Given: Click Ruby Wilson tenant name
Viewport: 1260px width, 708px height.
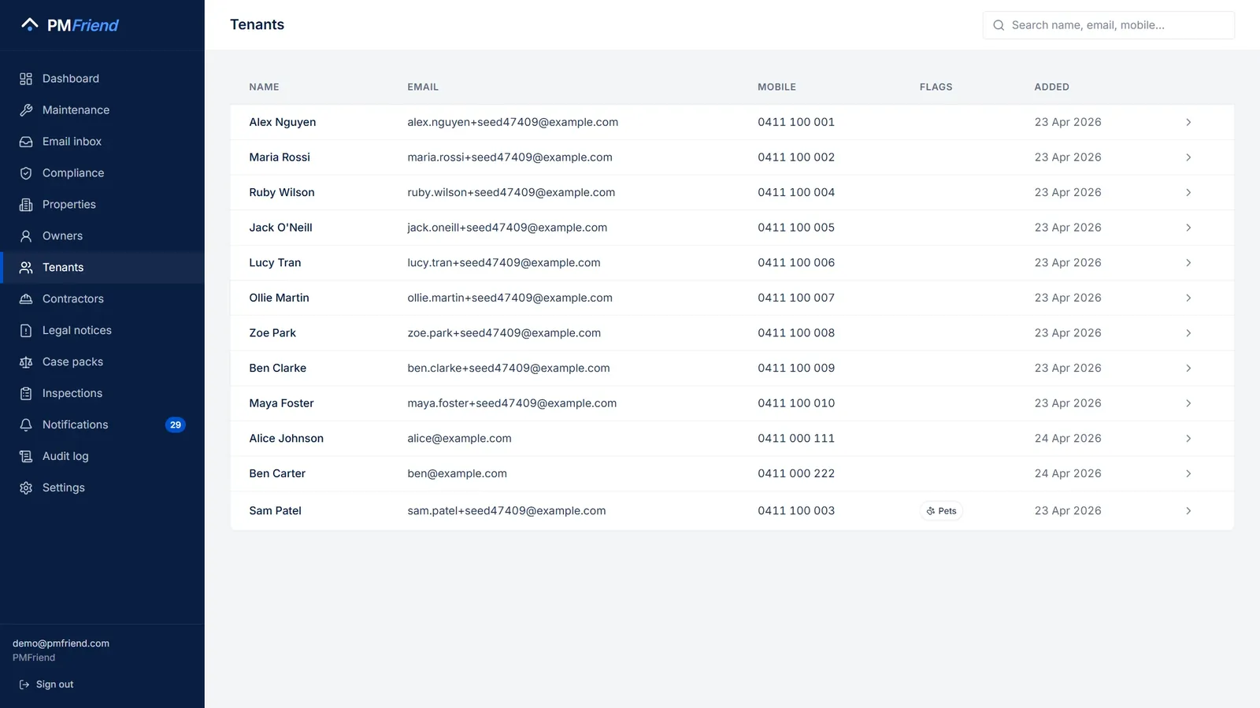Looking at the screenshot, I should click(282, 192).
